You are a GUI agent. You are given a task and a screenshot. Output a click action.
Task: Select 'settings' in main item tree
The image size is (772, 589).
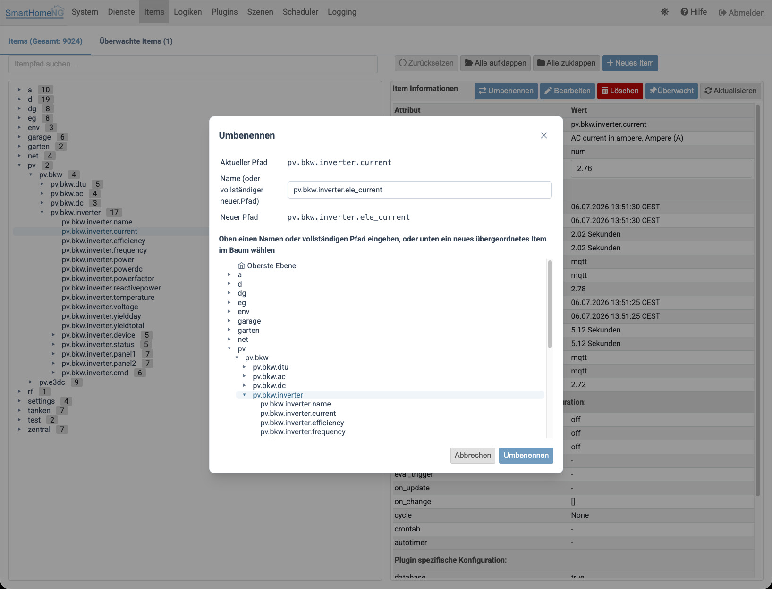pos(41,401)
